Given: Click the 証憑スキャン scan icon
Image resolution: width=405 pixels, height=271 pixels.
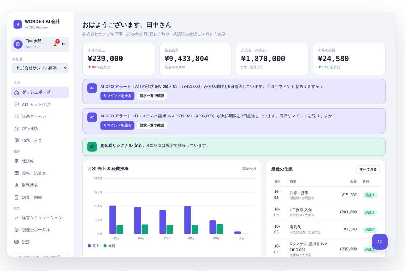Looking at the screenshot, I should [x=17, y=116].
